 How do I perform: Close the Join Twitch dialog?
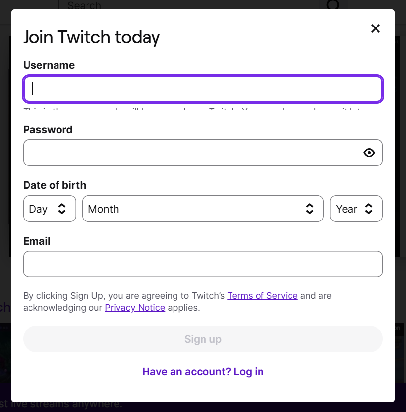click(x=376, y=28)
